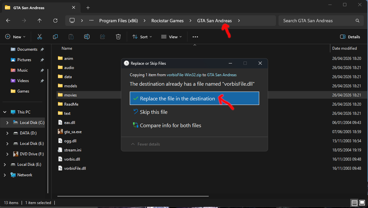Click the Share icon in toolbar

click(x=103, y=37)
